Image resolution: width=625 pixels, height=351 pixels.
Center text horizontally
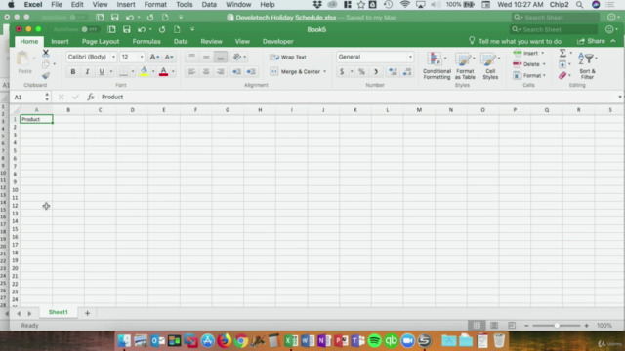click(x=206, y=71)
